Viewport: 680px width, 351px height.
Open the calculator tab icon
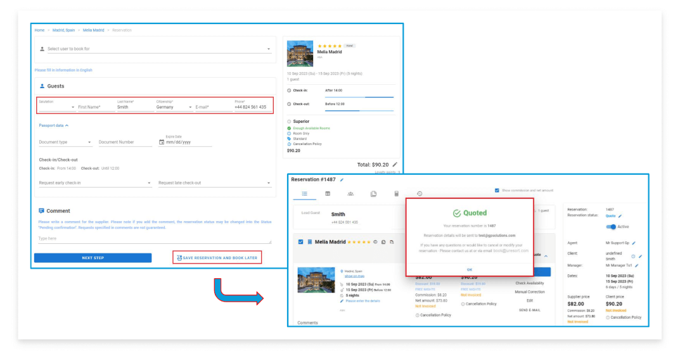point(396,194)
